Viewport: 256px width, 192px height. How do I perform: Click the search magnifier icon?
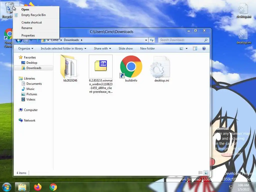coord(206,40)
